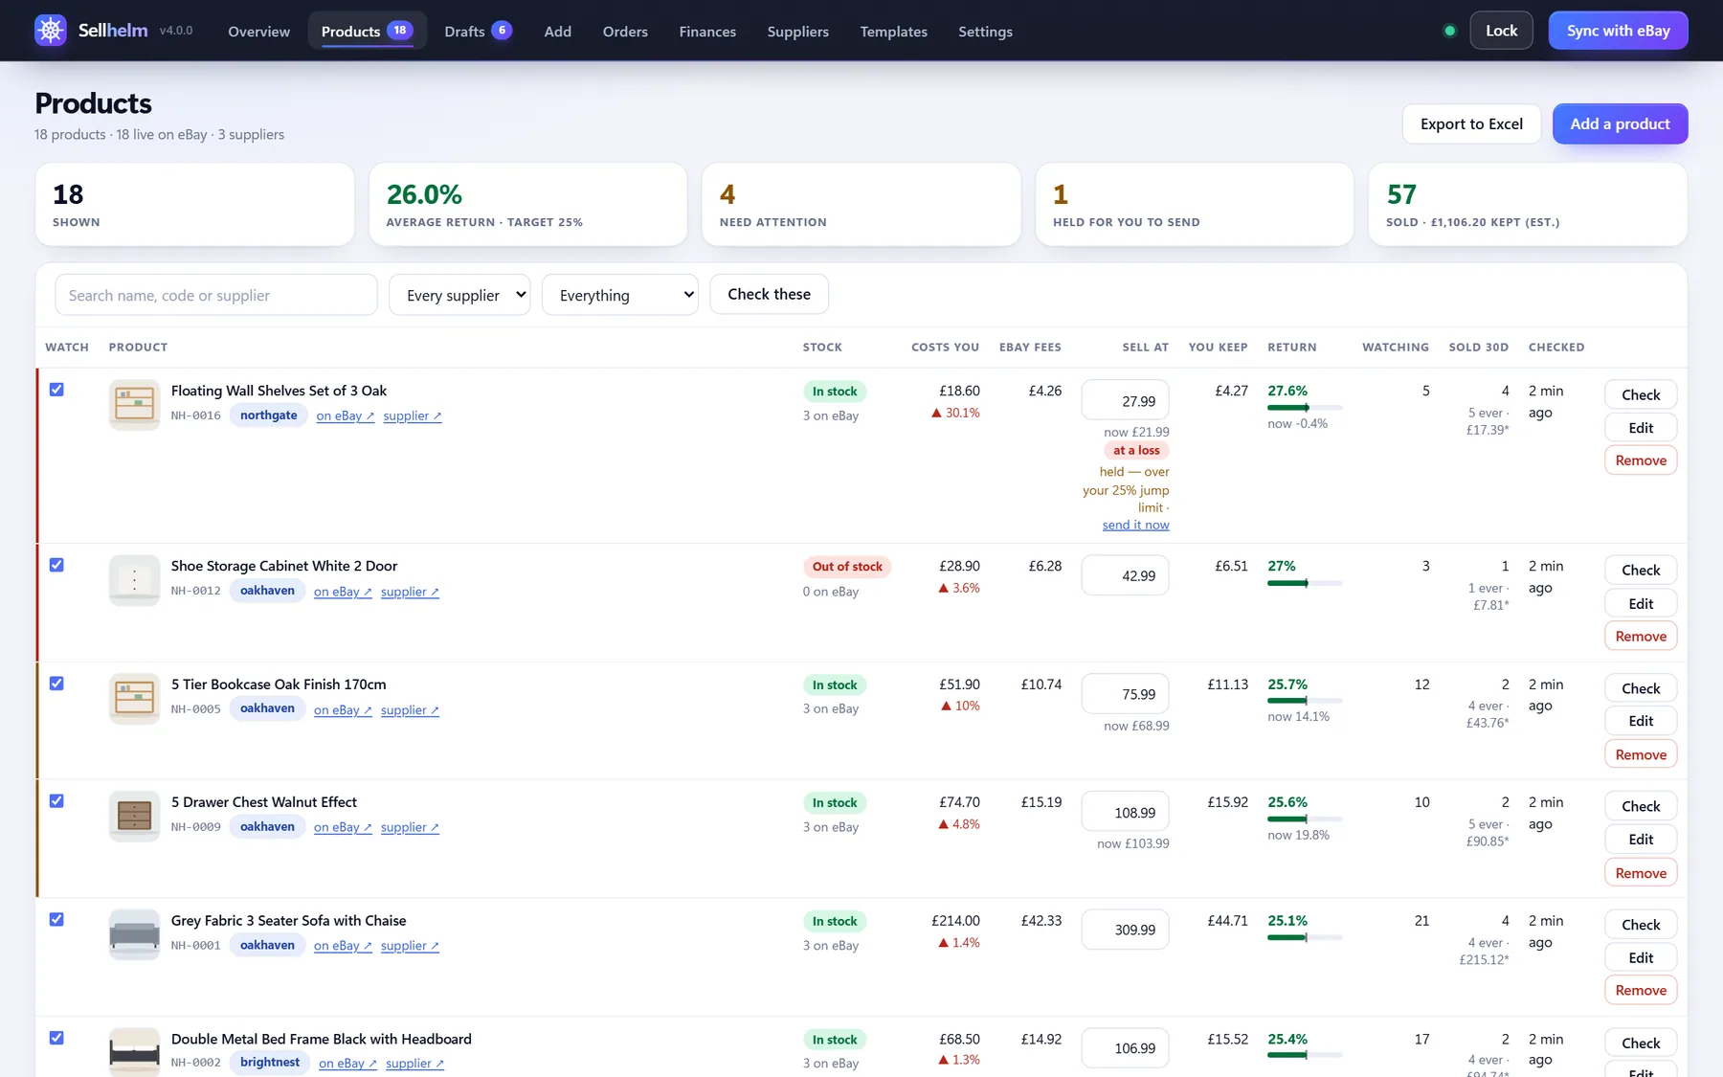The height and width of the screenshot is (1077, 1723).
Task: Click the green status indicator dot
Action: 1449,31
